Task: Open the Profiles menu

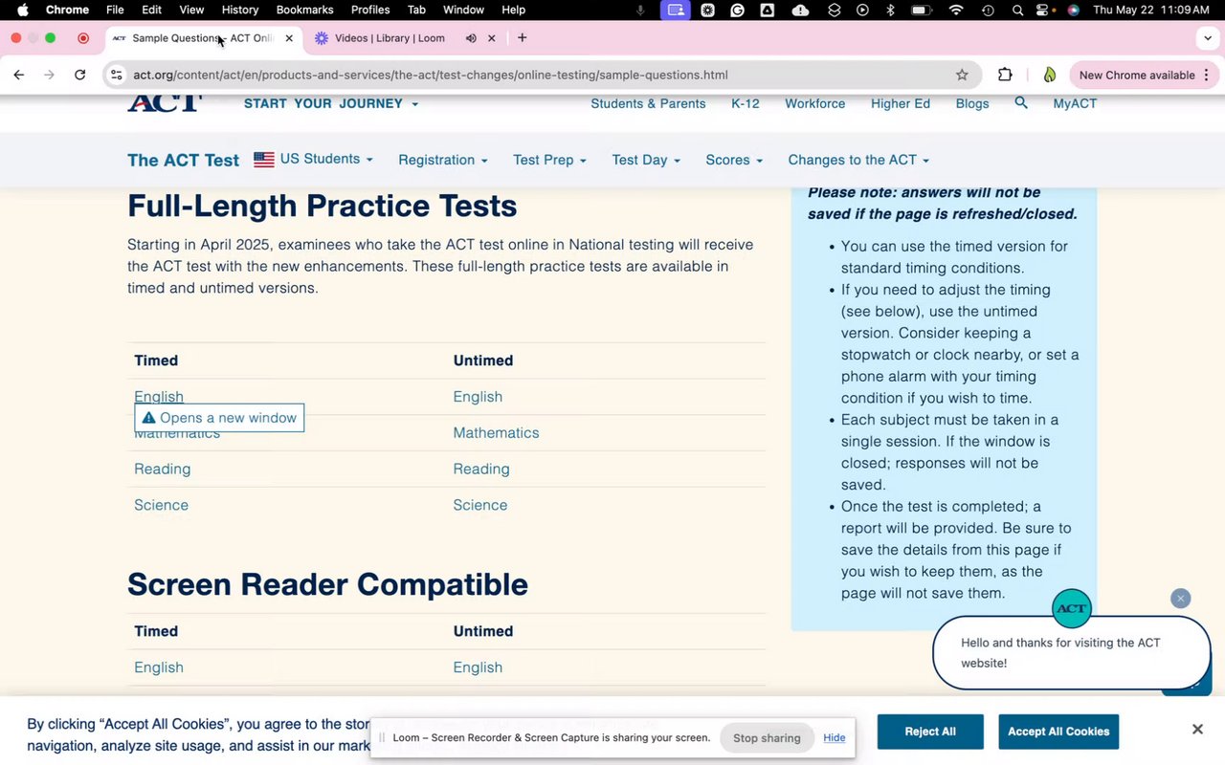Action: pyautogui.click(x=370, y=10)
